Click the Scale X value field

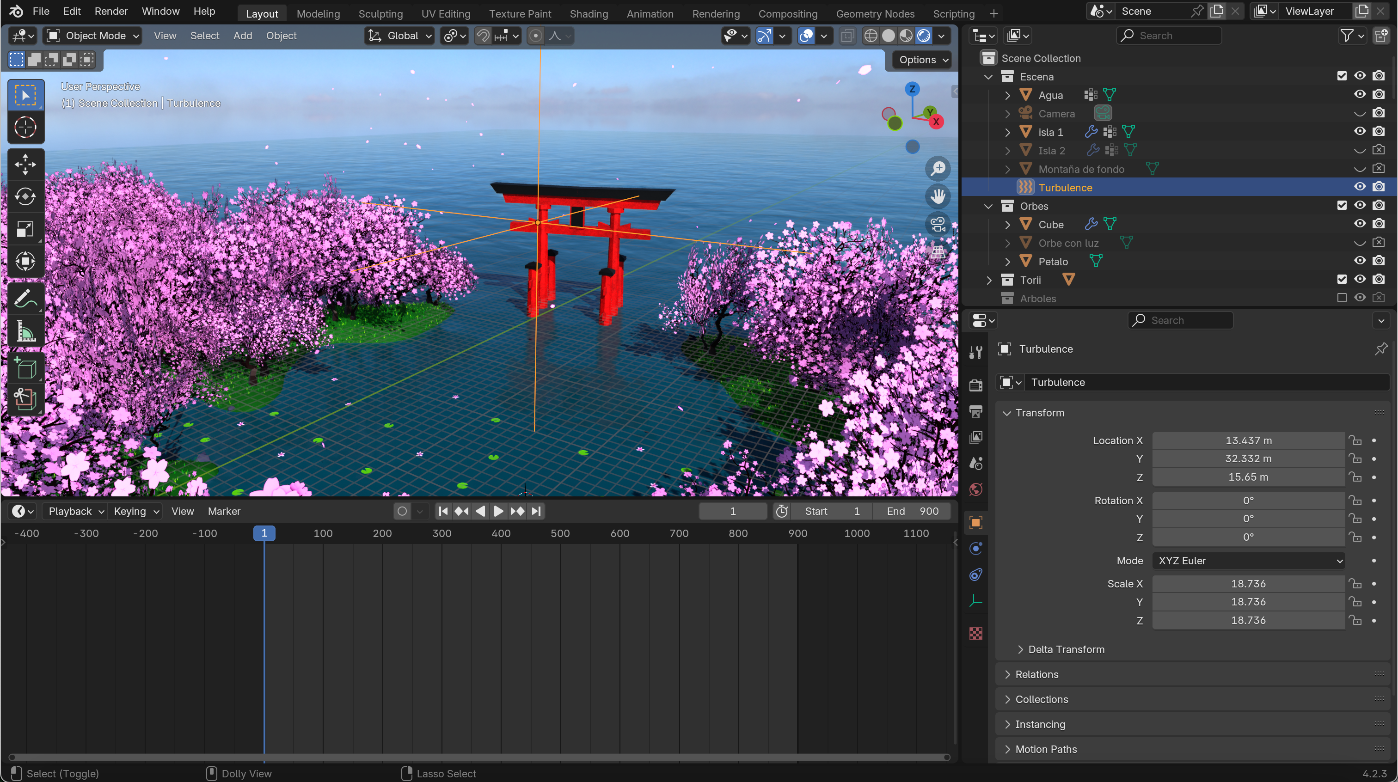click(x=1248, y=584)
